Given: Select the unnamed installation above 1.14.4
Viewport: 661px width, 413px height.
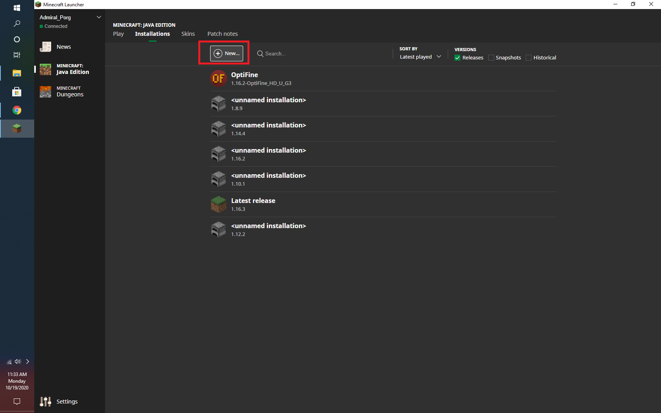Looking at the screenshot, I should tap(268, 125).
